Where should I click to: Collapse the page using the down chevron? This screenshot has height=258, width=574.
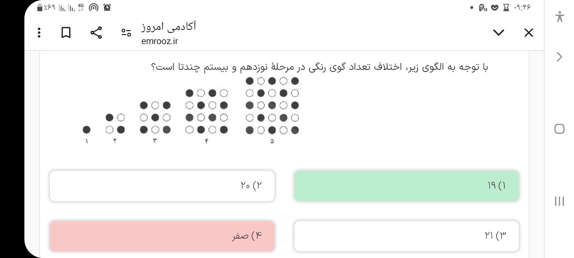pos(498,33)
